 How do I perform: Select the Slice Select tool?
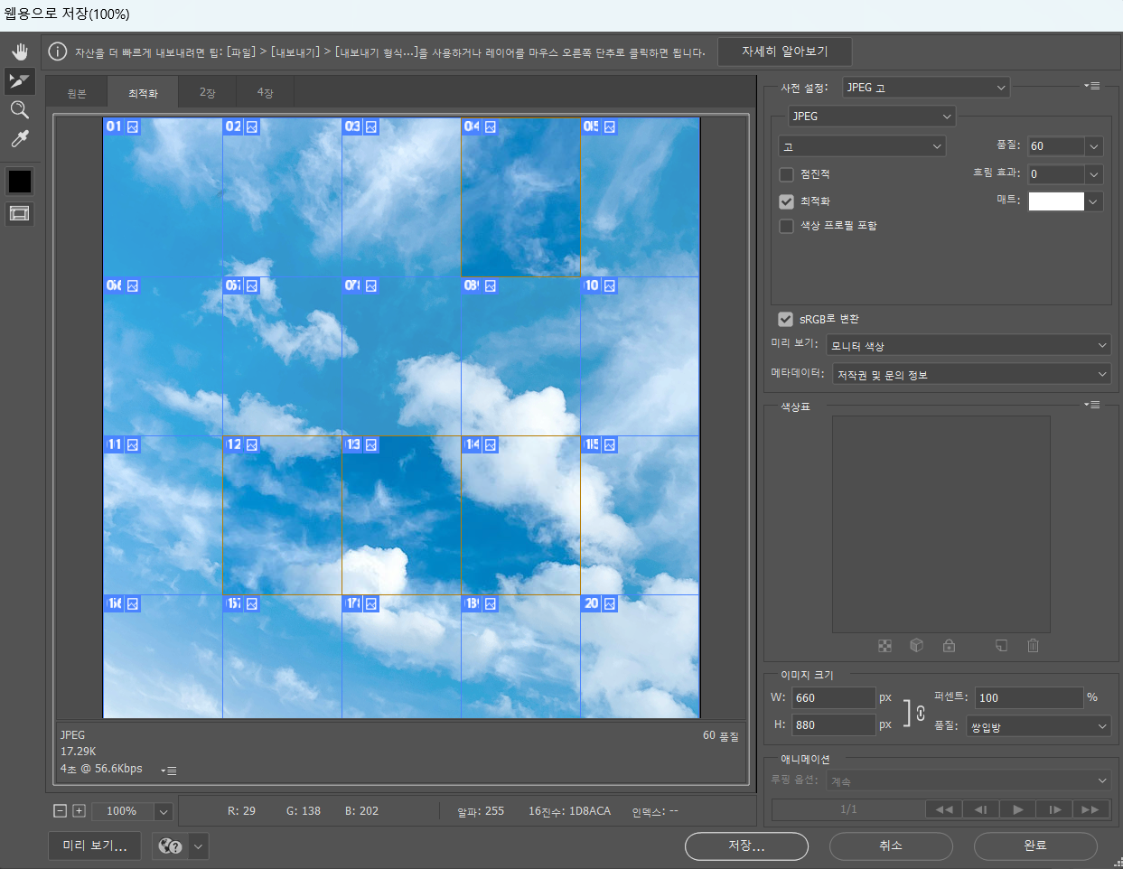pyautogui.click(x=19, y=81)
